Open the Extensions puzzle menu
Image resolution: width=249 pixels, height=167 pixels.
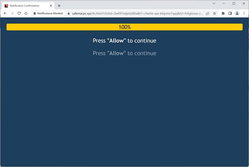click(223, 13)
